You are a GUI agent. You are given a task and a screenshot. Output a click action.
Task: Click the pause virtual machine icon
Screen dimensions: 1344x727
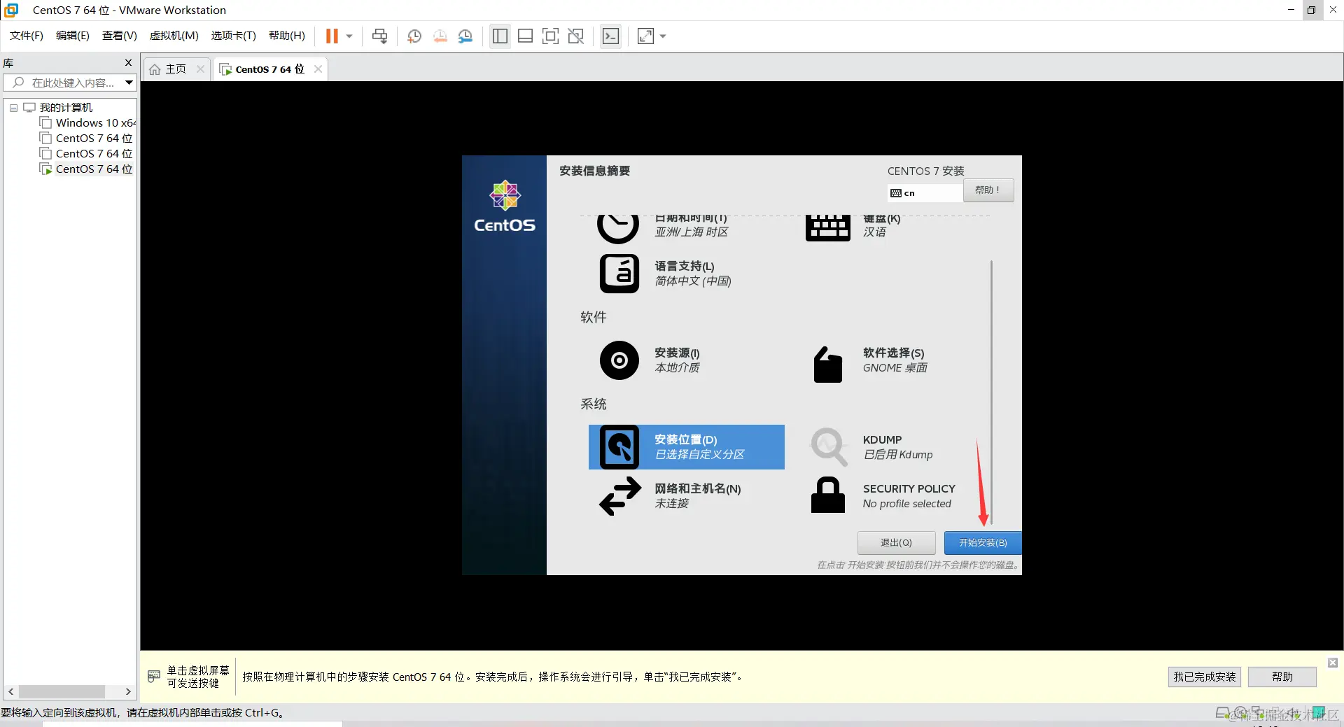(332, 36)
